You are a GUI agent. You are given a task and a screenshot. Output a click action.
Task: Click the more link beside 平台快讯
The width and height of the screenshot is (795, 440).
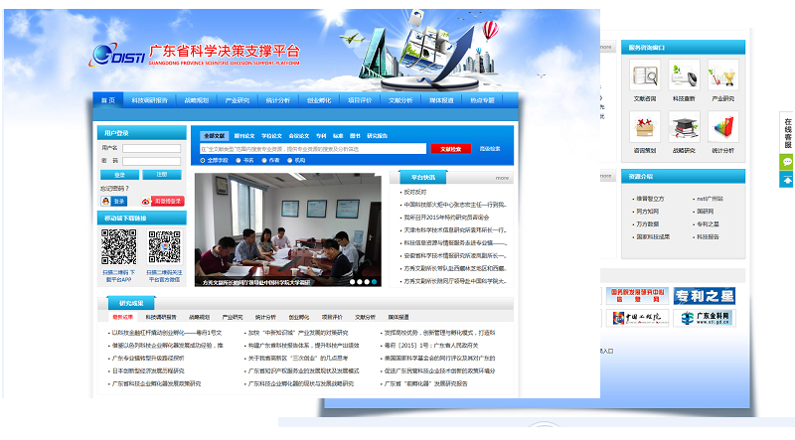503,178
